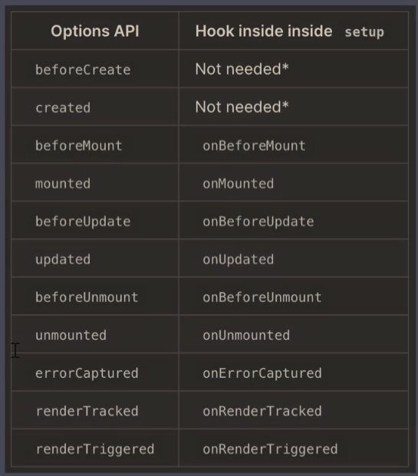This screenshot has height=476, width=418.
Task: Click the onErrorCaptured hook
Action: tap(262, 373)
